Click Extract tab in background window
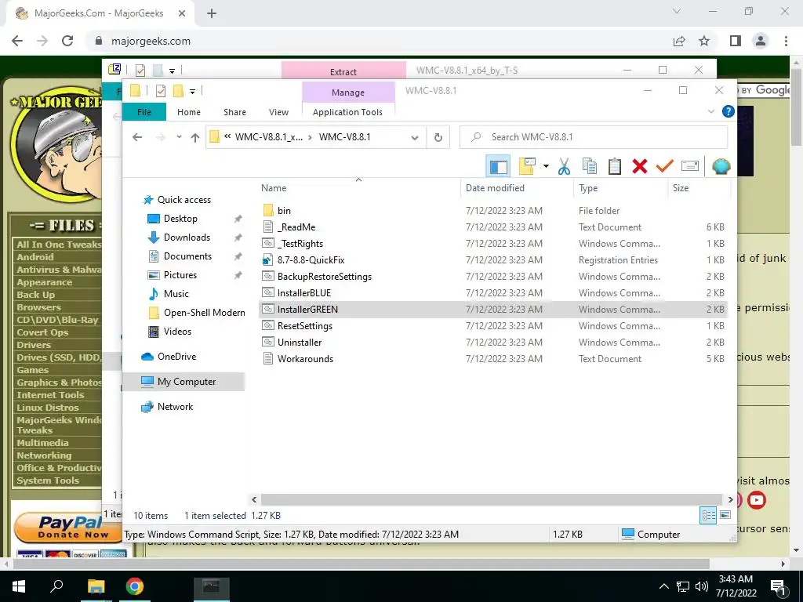The image size is (803, 602). coord(343,71)
